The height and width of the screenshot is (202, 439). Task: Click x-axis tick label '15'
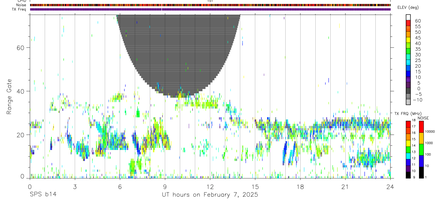coord(255,186)
